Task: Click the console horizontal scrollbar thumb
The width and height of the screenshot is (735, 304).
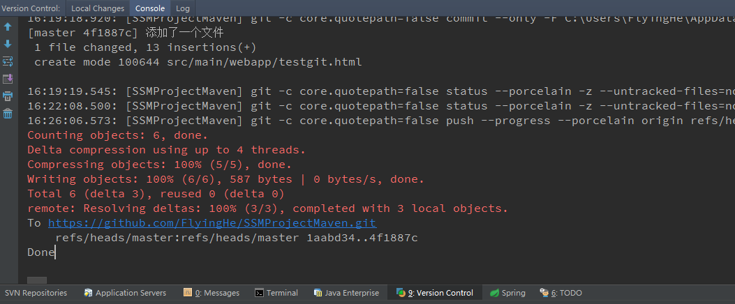Action: pos(37,280)
